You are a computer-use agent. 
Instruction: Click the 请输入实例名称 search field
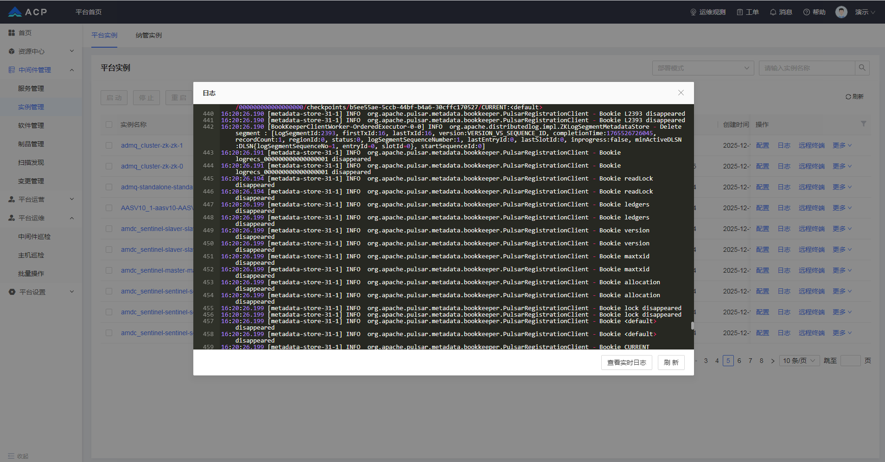807,68
